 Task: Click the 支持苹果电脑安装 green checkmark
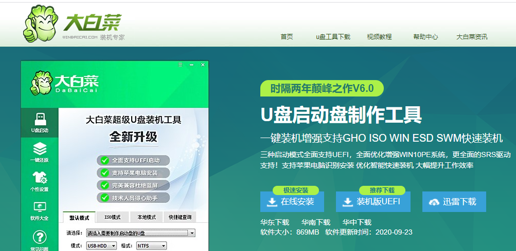tap(104, 172)
